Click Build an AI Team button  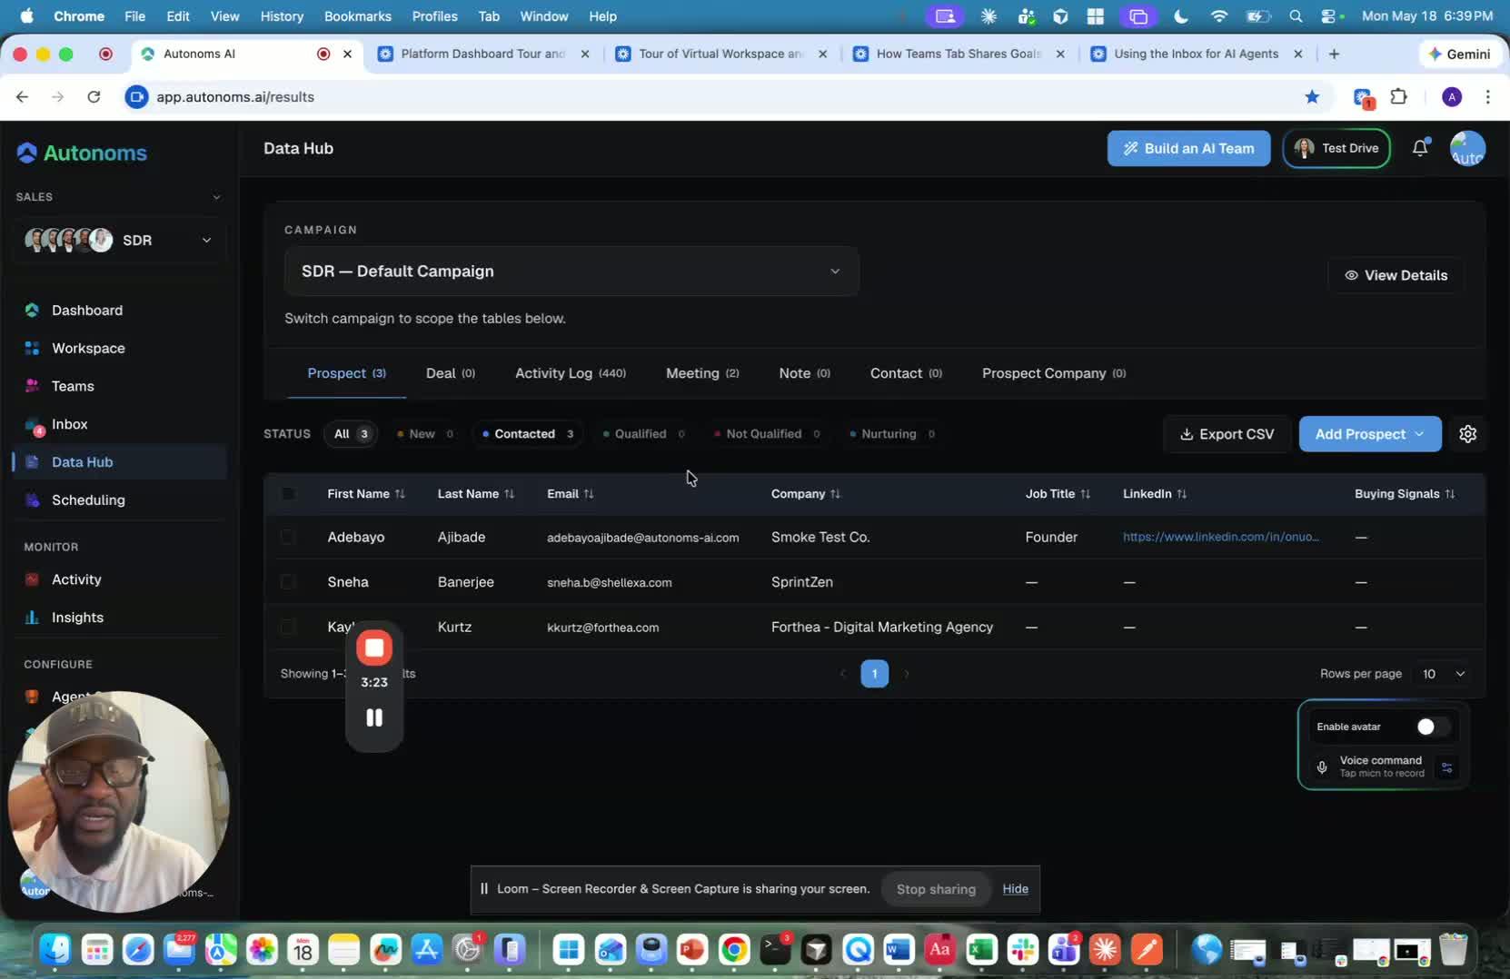click(x=1188, y=148)
